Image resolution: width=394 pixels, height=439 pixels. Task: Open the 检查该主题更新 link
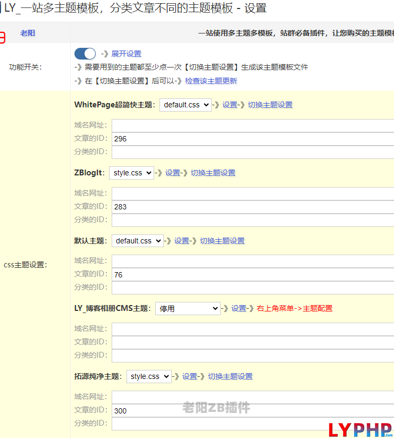[211, 81]
